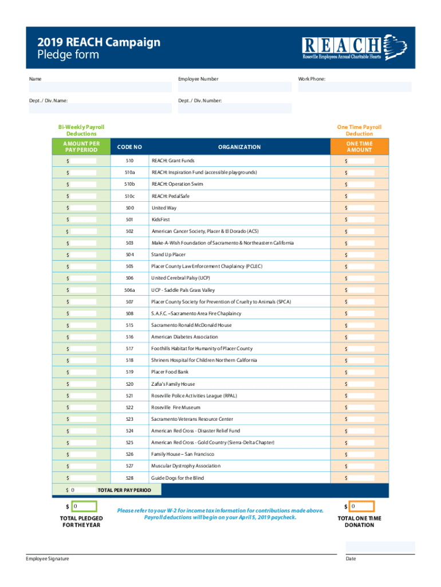Click the Total Per Pay Period value field
The image size is (441, 587).
coord(82,490)
